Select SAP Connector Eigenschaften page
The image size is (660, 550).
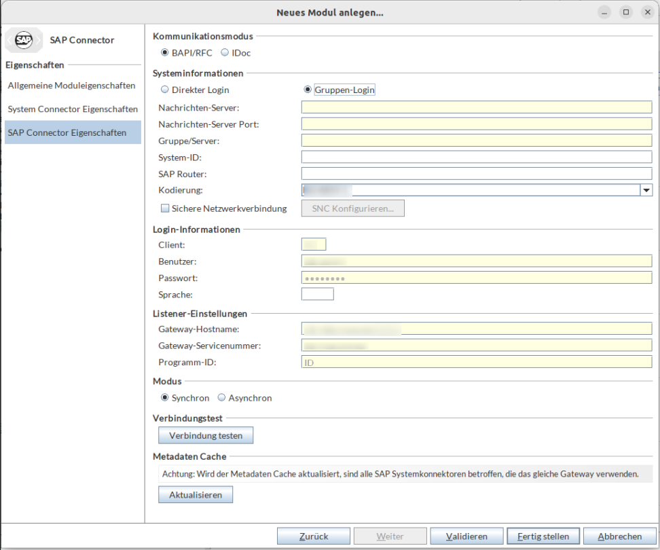[x=67, y=132]
